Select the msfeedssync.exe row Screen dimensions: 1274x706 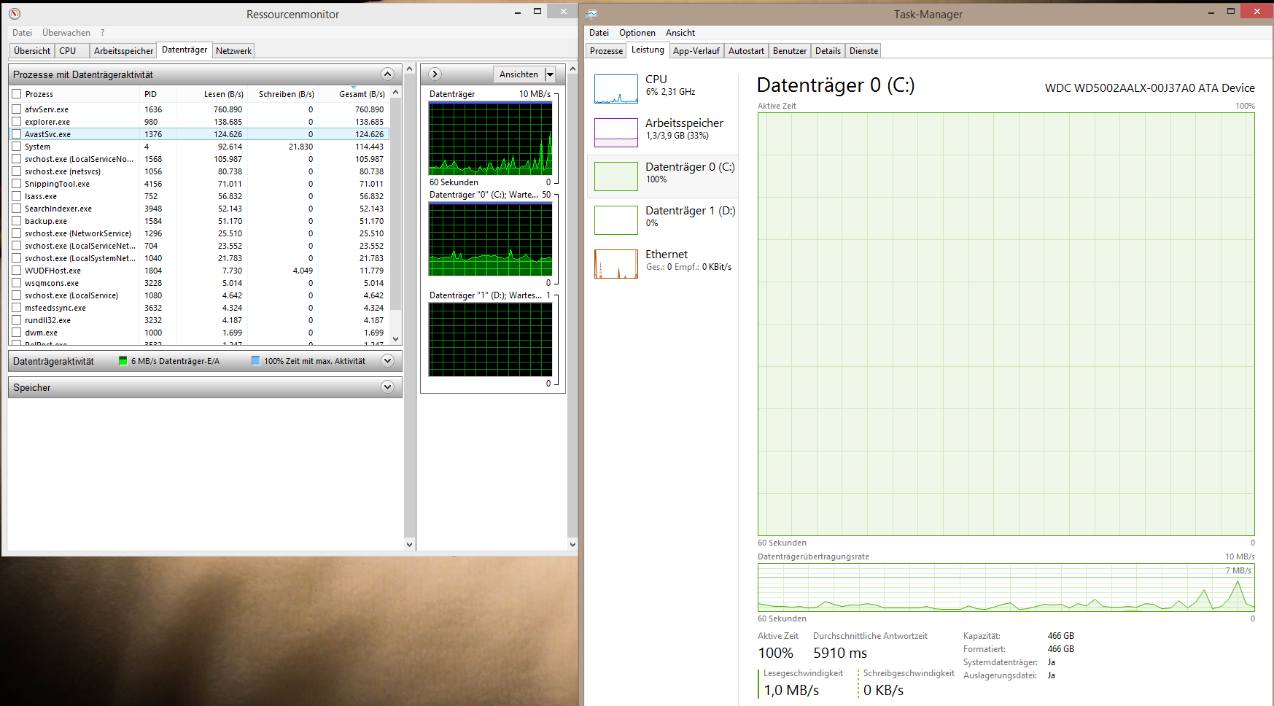199,308
